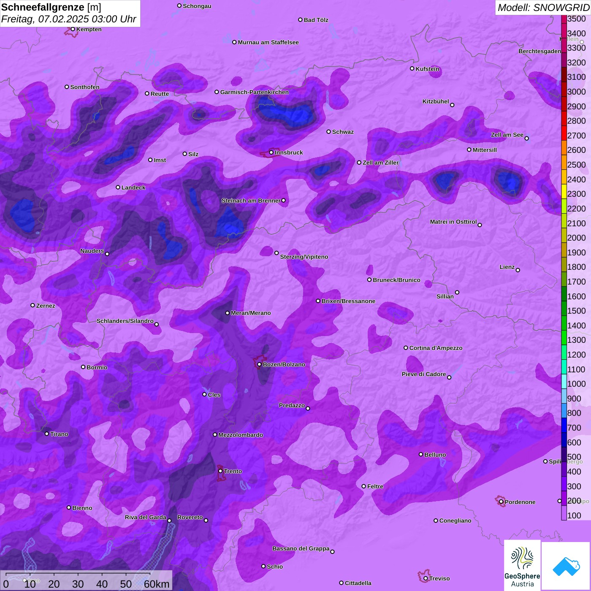The height and width of the screenshot is (591, 591).
Task: Click the Zell am Ziller label
Action: [381, 163]
